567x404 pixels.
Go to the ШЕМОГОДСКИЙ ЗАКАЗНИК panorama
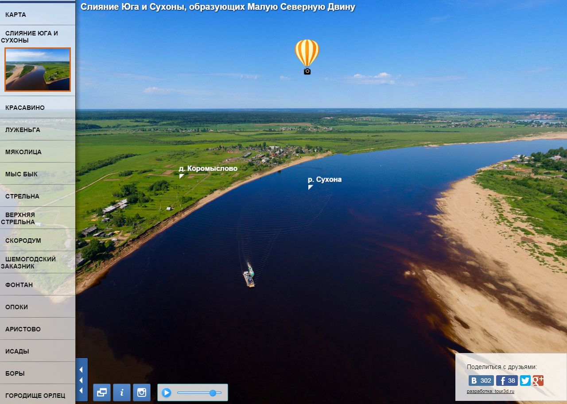coord(30,262)
